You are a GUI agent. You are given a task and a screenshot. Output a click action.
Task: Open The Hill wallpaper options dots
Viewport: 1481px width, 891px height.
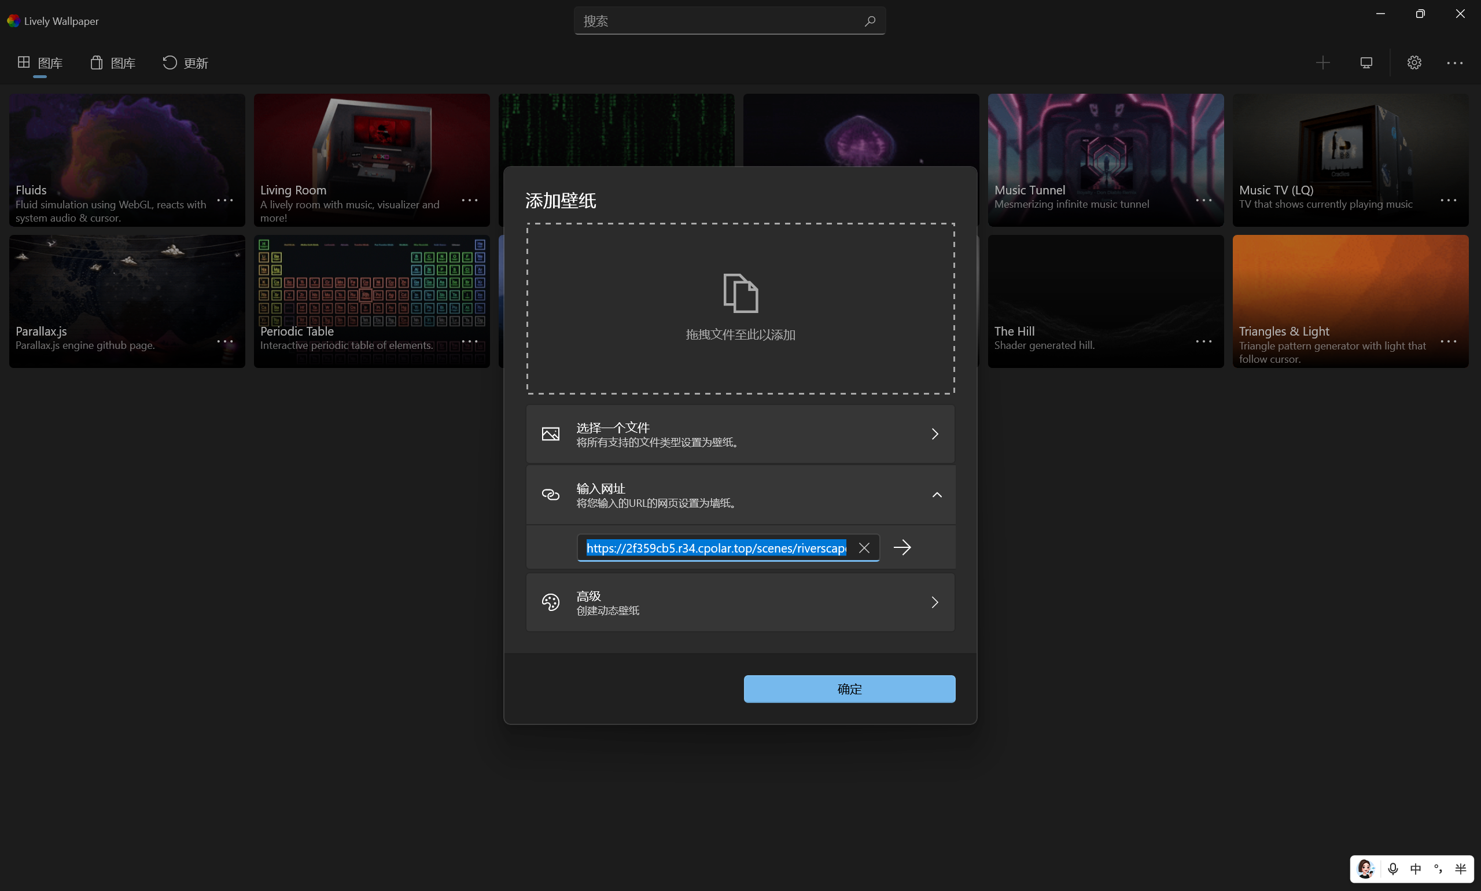[x=1204, y=341]
